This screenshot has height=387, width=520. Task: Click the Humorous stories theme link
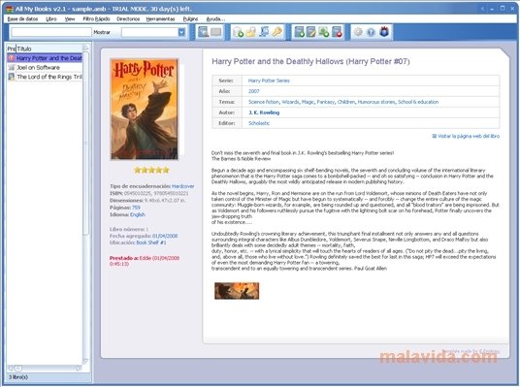[x=376, y=102]
